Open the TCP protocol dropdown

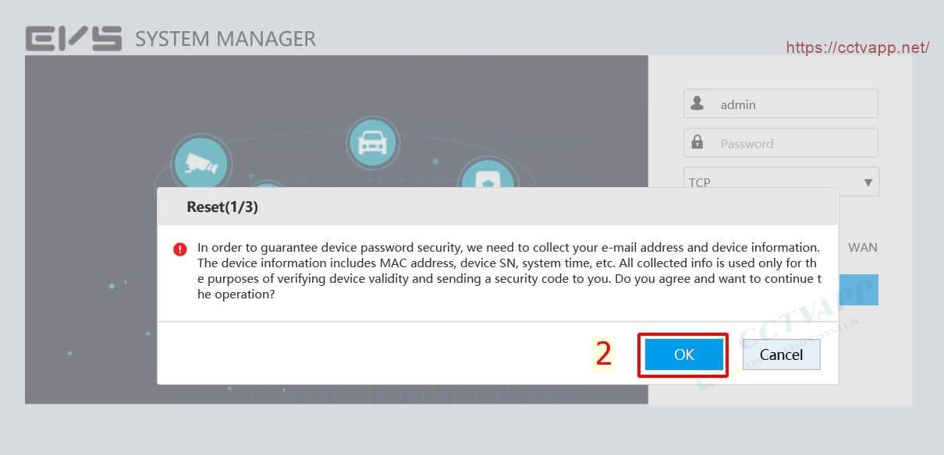point(780,182)
